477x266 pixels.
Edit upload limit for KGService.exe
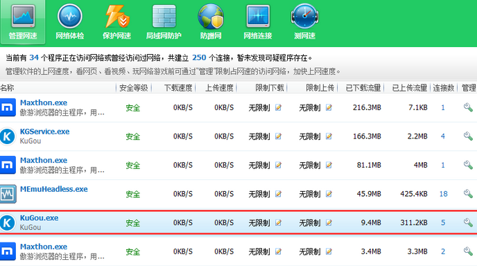[x=329, y=136]
